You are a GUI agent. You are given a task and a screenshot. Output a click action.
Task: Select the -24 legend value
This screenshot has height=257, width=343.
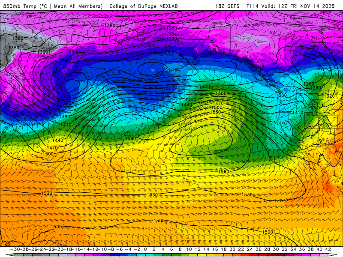click(x=41, y=249)
